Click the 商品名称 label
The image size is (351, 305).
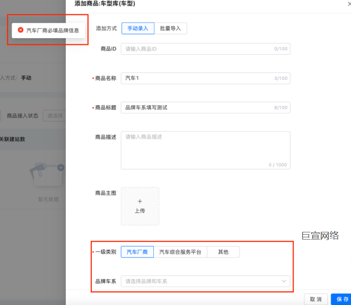106,78
